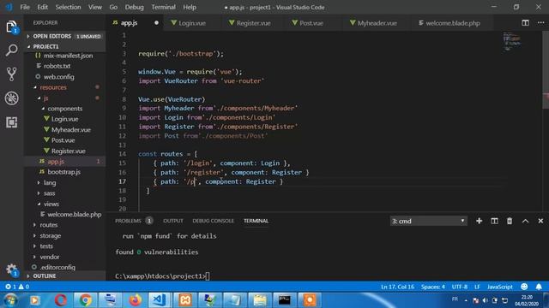The width and height of the screenshot is (549, 308).
Task: Open the Explorer view in activity bar
Action: coord(11,27)
